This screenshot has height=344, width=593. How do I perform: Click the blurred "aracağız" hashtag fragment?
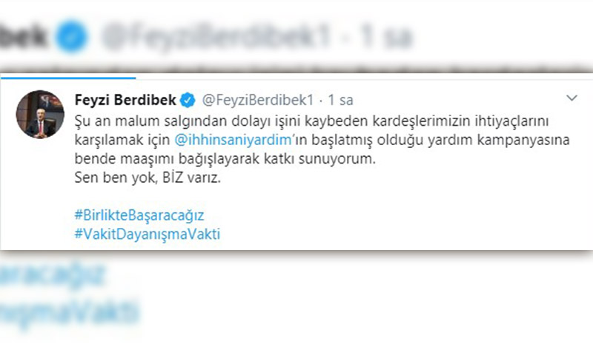(51, 275)
